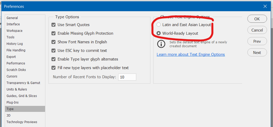The height and width of the screenshot is (127, 273).
Task: Select Technology Previews category
Action: [22, 122]
